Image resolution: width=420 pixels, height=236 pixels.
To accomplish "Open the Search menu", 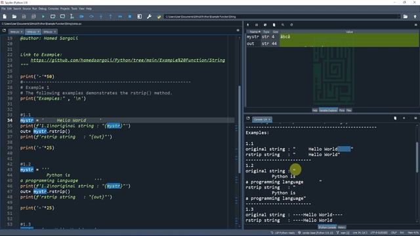I will [17, 9].
